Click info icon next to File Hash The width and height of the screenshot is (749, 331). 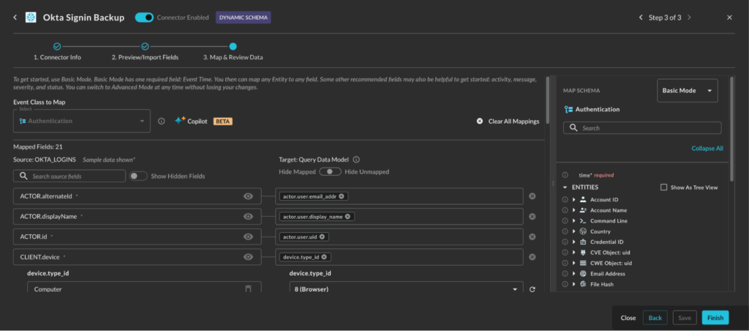565,284
